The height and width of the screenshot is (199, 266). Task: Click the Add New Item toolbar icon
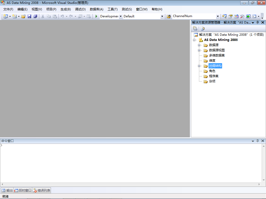tap(15, 16)
